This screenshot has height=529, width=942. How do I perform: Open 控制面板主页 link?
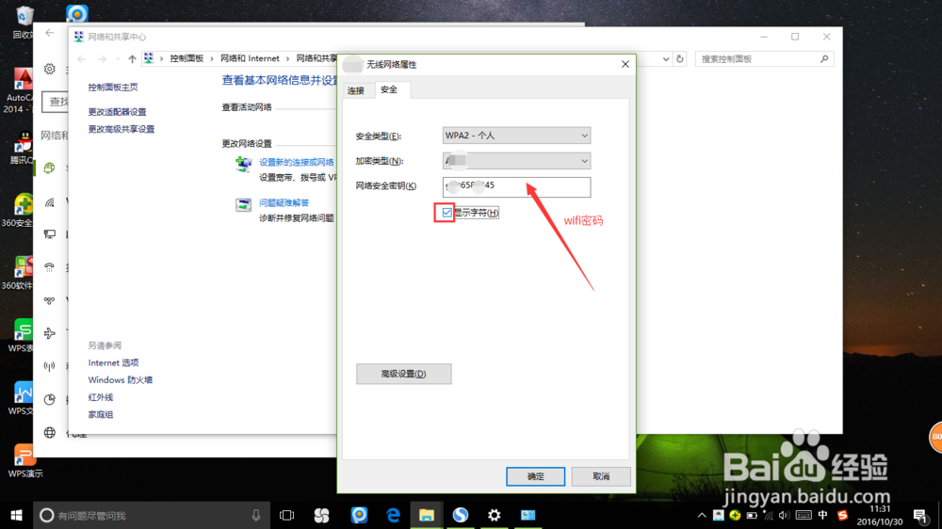point(113,87)
